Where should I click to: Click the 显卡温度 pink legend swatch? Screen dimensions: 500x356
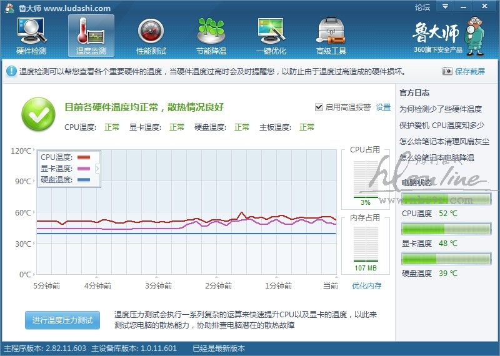tap(84, 169)
